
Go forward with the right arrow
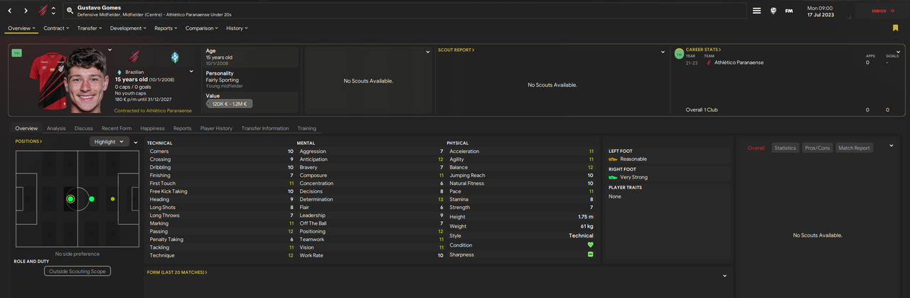26,11
